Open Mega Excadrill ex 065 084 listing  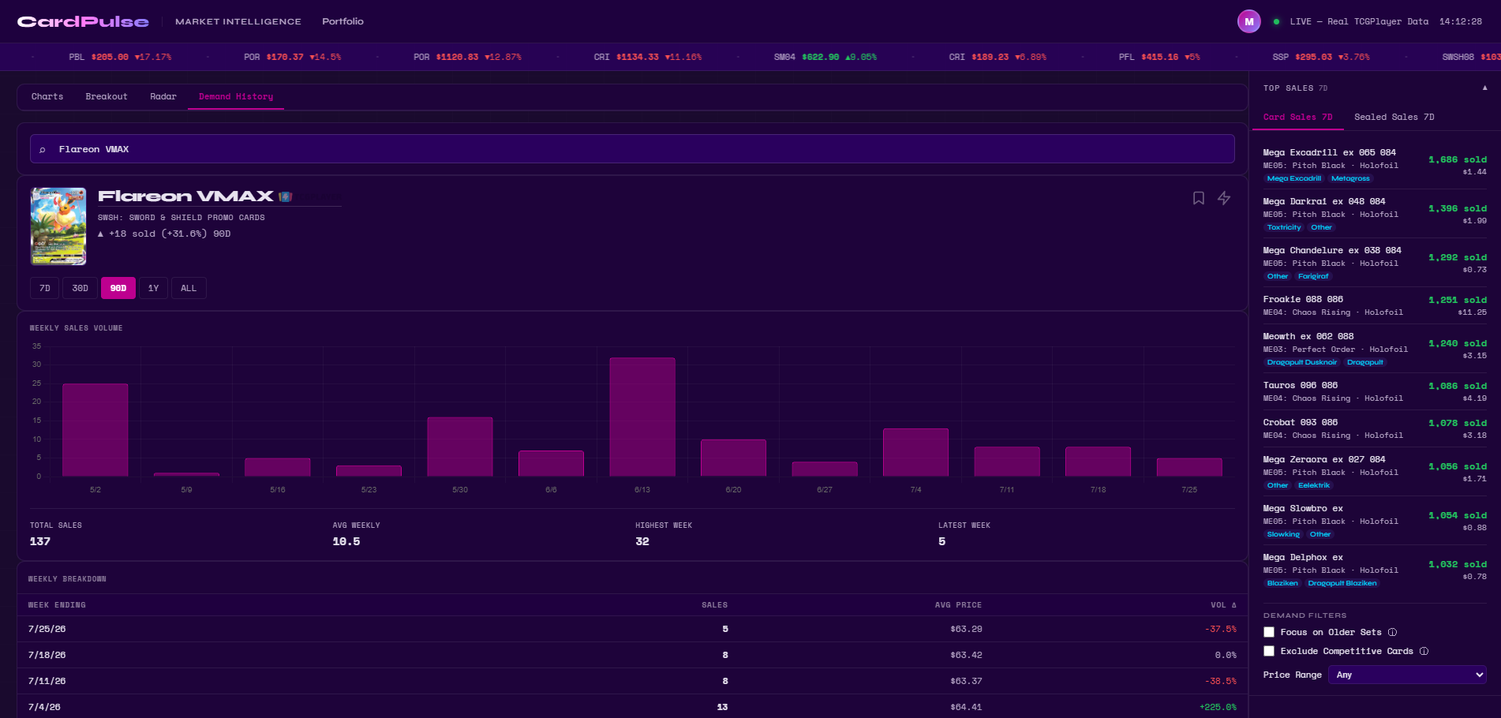click(x=1375, y=165)
